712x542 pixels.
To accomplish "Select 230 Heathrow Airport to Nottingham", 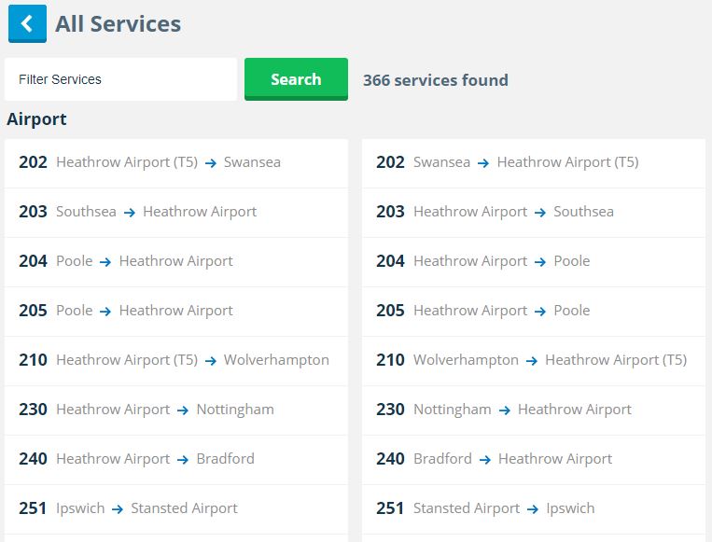I will click(175, 410).
